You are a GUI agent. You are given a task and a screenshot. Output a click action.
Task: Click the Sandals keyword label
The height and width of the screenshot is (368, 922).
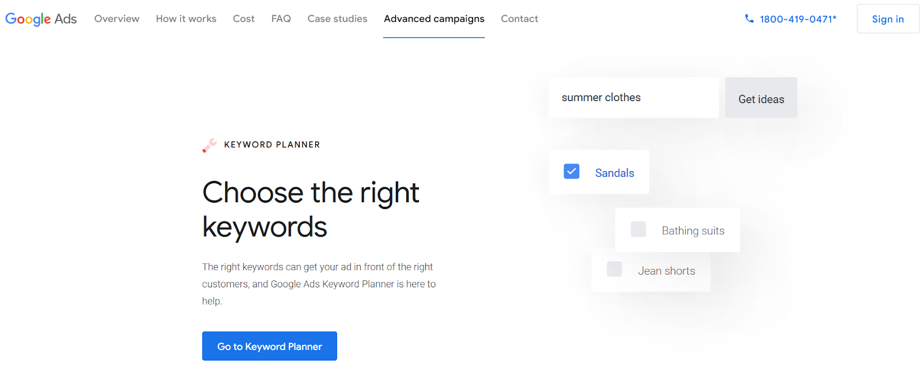pos(614,173)
